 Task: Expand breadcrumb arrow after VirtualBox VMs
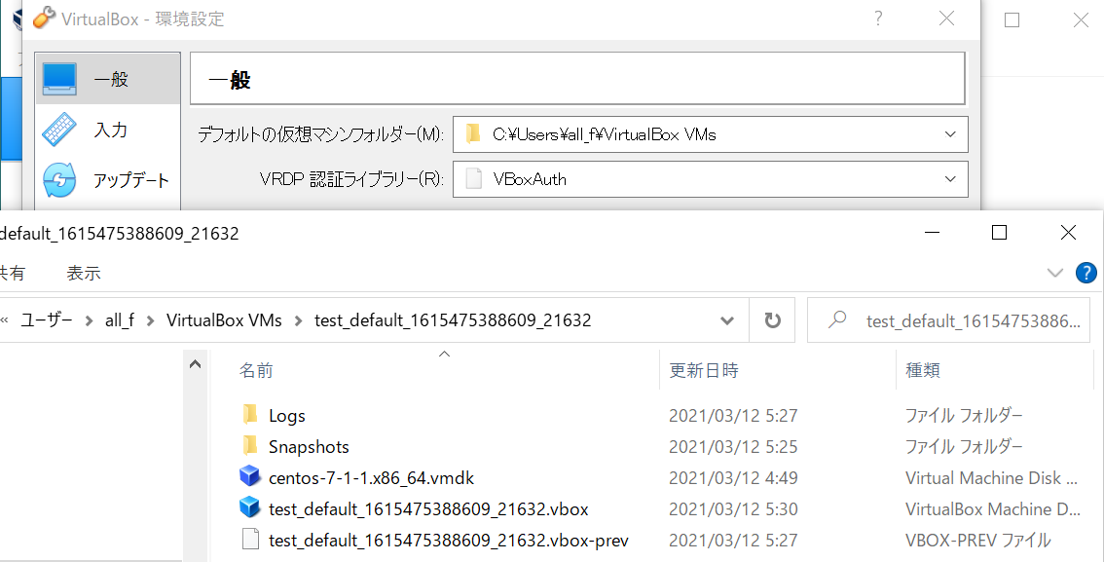(x=298, y=321)
